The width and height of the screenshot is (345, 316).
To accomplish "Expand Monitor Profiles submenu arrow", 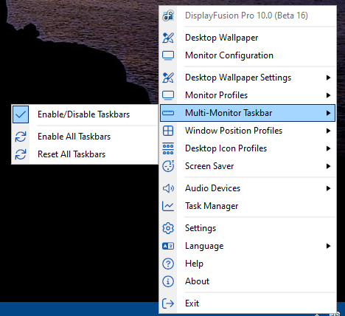I will 328,95.
